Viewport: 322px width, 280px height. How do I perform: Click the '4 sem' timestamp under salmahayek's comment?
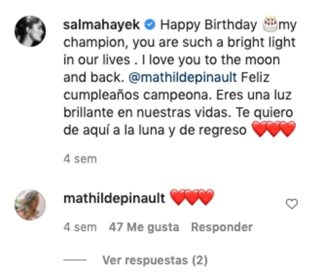pos(80,159)
